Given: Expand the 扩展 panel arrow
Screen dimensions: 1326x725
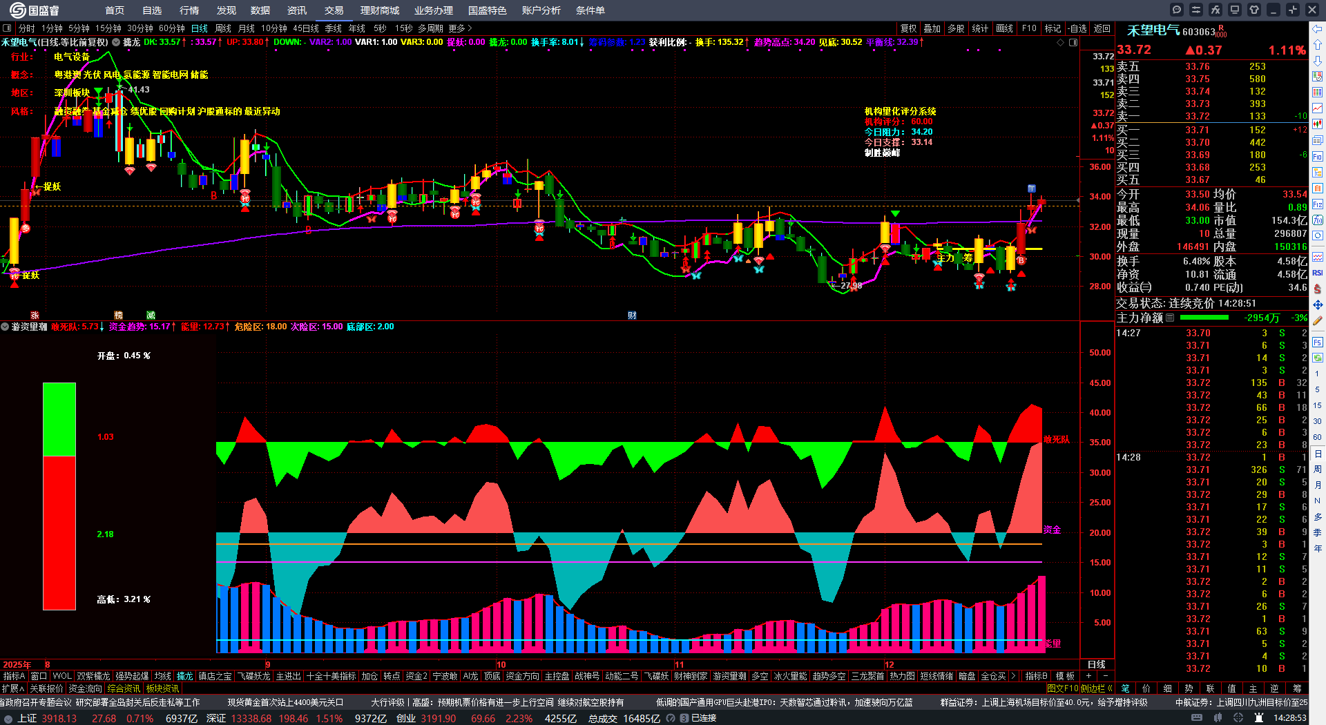Looking at the screenshot, I should point(13,688).
